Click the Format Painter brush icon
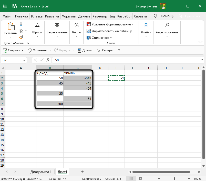The width and height of the screenshot is (206, 181). pyautogui.click(x=21, y=37)
